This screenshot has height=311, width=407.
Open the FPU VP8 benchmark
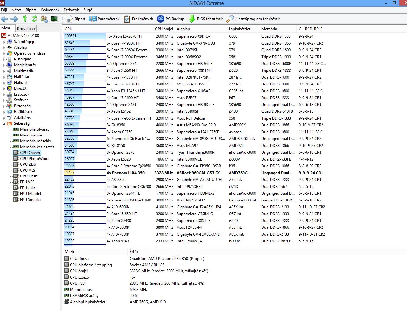[x=27, y=182]
